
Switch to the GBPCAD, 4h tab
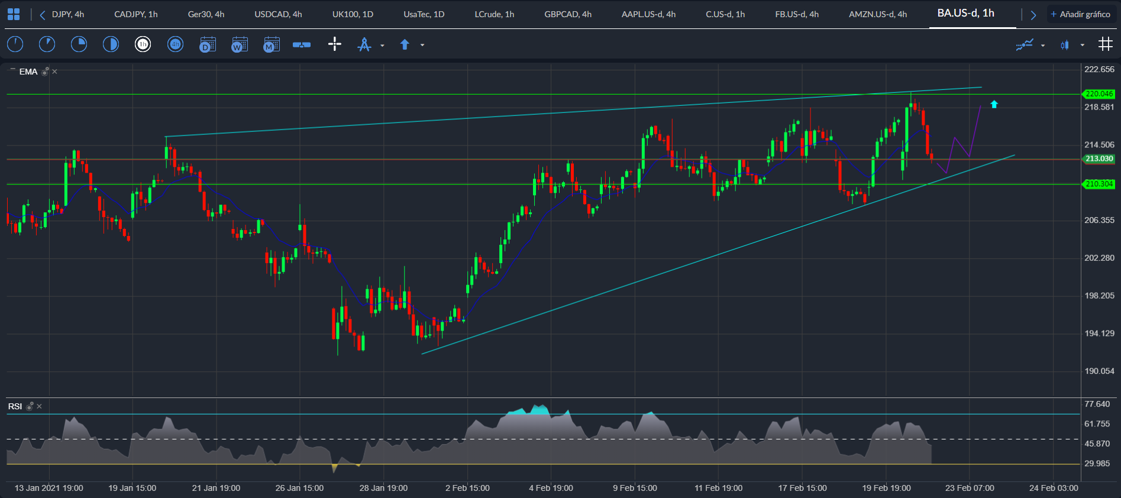pos(568,14)
